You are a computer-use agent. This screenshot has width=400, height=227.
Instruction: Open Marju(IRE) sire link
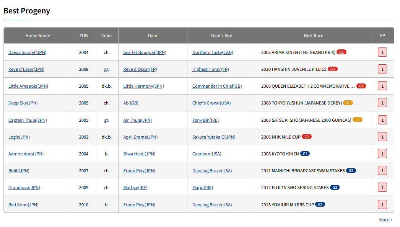pyautogui.click(x=203, y=188)
